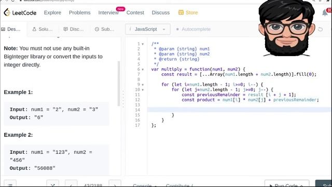Click the const product line 12

click(250, 100)
